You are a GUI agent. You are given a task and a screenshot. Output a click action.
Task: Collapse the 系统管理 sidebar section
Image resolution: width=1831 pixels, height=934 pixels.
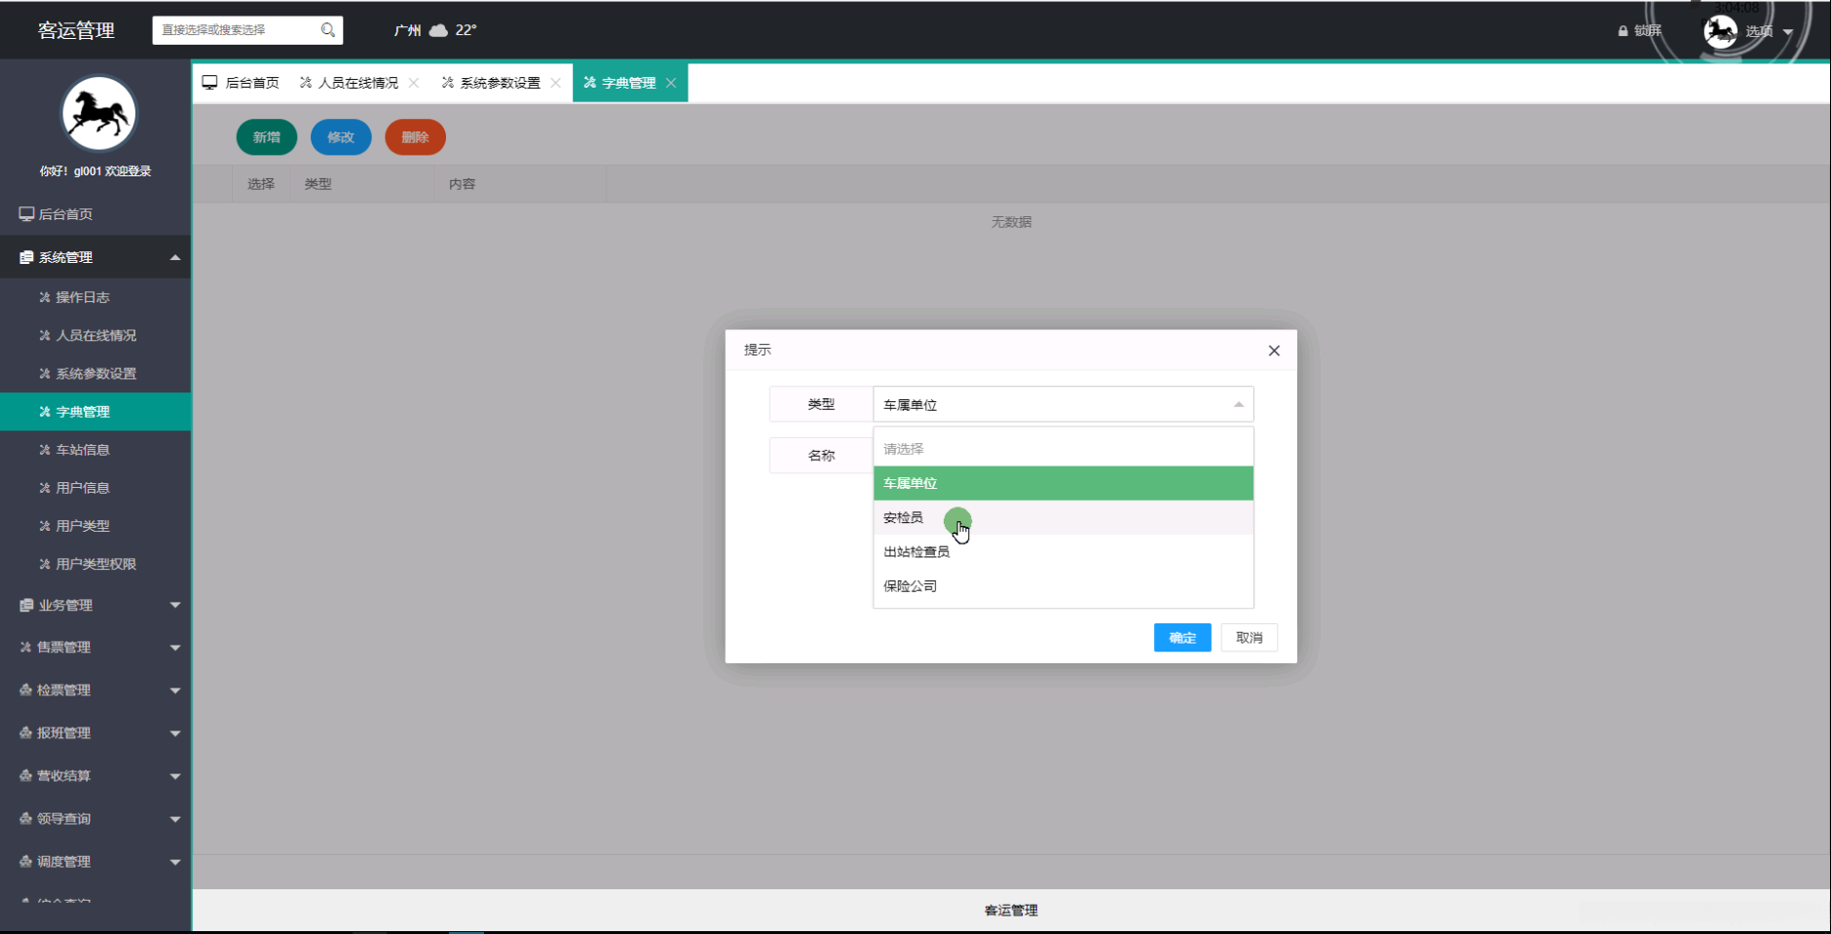tap(95, 257)
